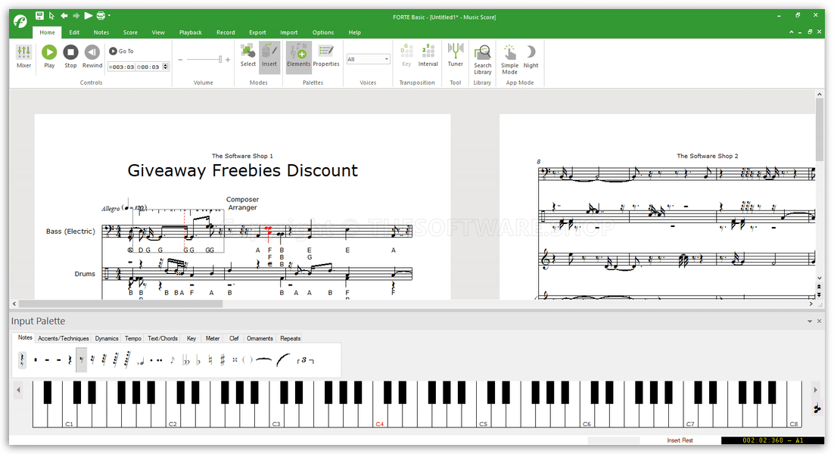Switch to Select mode
Screen dimensions: 834x454
[248, 55]
